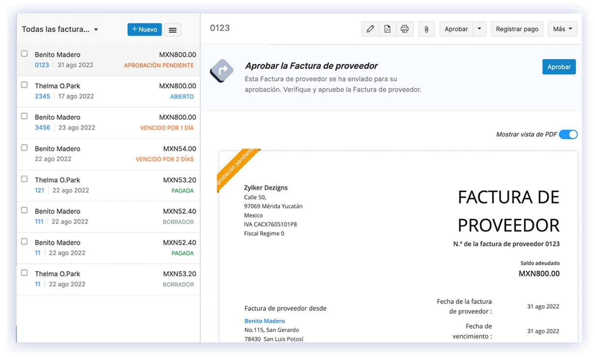Click the Benito Madero vendor link

pyautogui.click(x=264, y=321)
